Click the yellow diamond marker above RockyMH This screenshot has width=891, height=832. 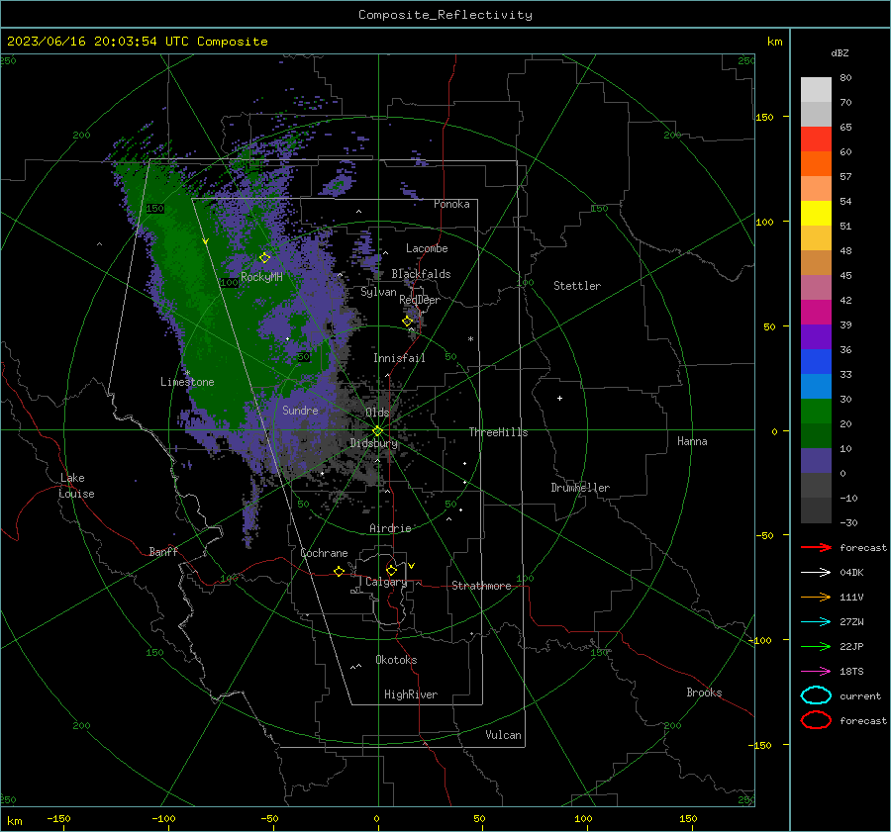[264, 258]
